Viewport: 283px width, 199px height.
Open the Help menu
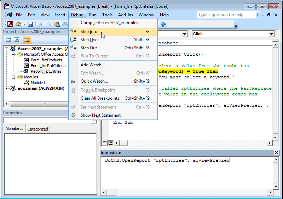tap(164, 15)
